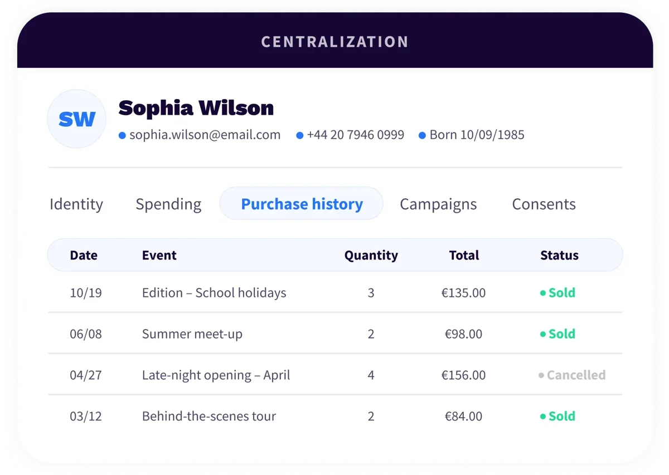Click the Event column header

(x=159, y=255)
